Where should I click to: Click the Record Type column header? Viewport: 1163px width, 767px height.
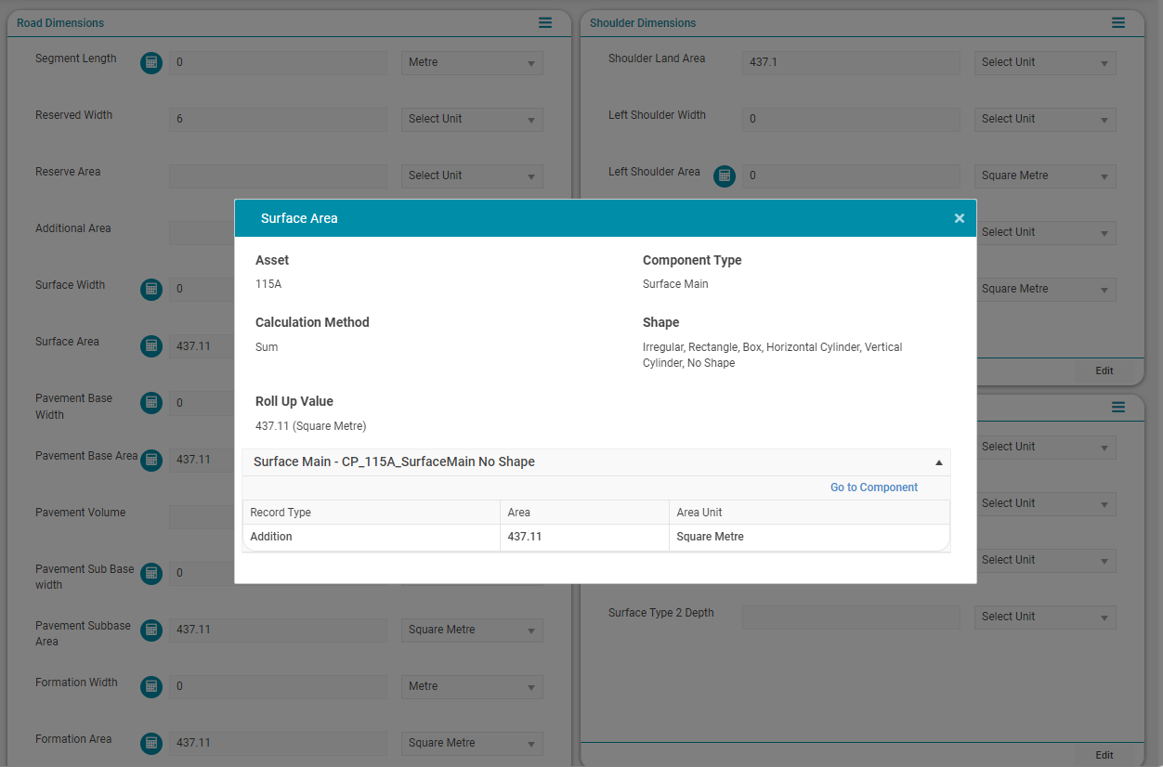(x=372, y=513)
